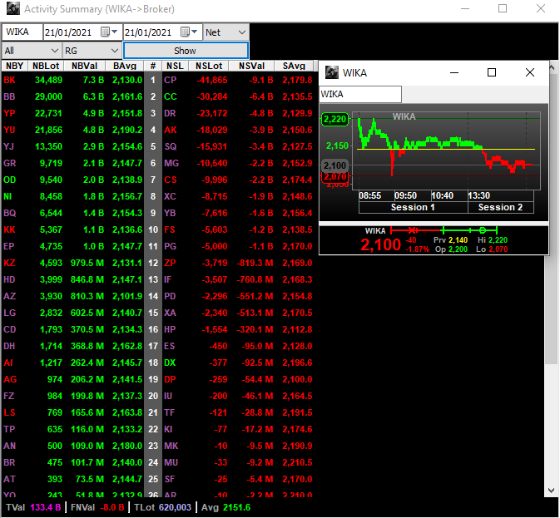The height and width of the screenshot is (518, 560).
Task: Select buyer broker AZ
Action: click(x=9, y=296)
